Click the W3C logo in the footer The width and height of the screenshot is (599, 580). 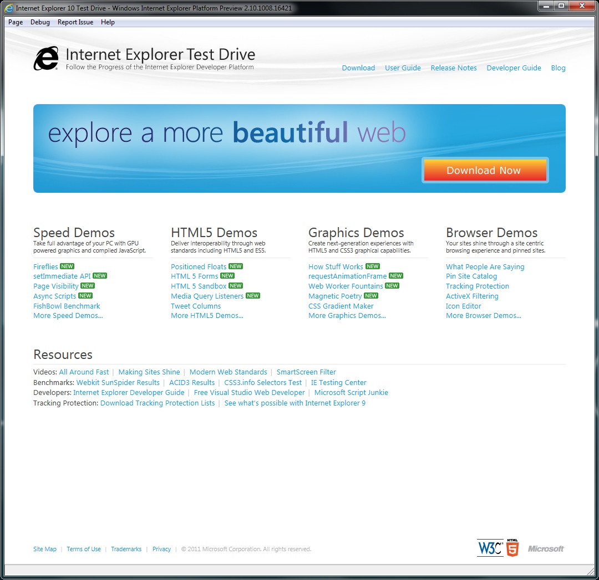click(x=490, y=548)
